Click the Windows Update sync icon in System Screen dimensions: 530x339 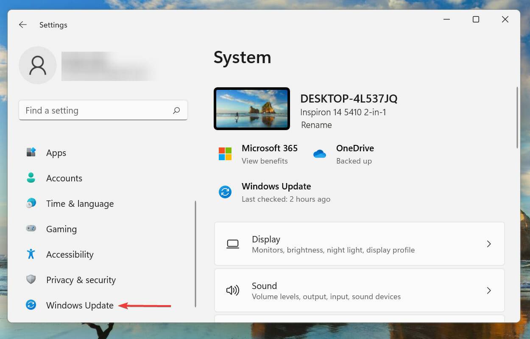(x=225, y=192)
